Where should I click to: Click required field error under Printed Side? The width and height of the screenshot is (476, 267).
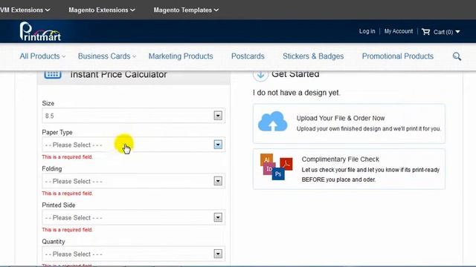pyautogui.click(x=68, y=229)
